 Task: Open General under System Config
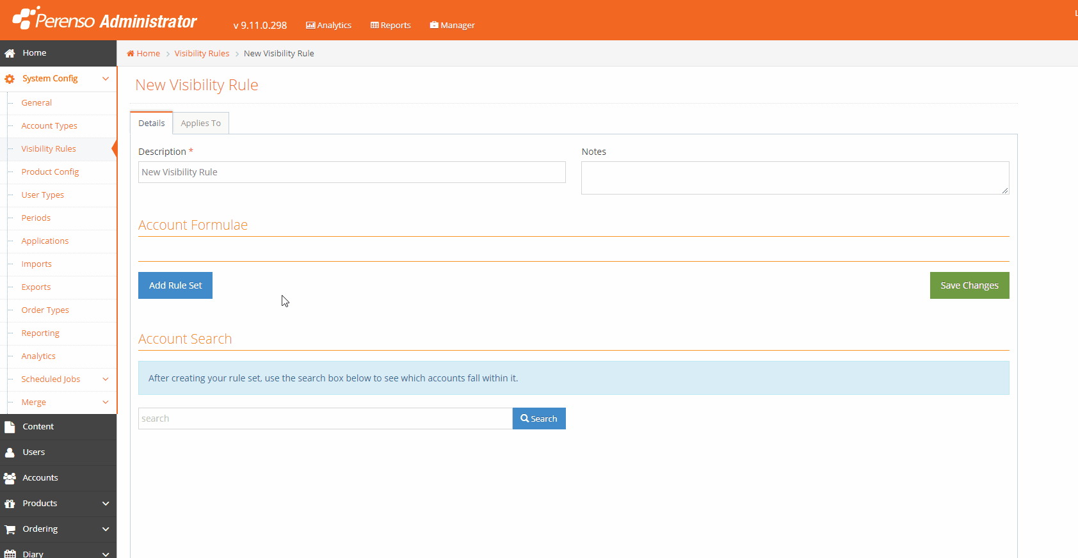pos(36,103)
